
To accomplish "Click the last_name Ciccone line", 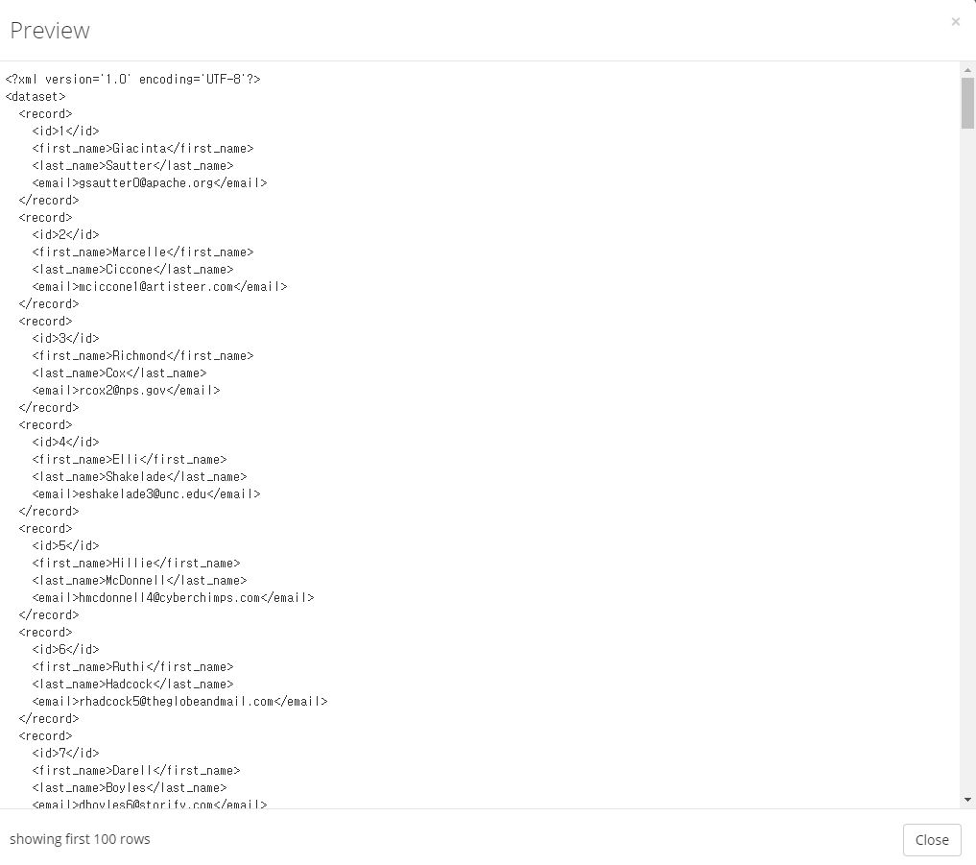I will (x=132, y=270).
